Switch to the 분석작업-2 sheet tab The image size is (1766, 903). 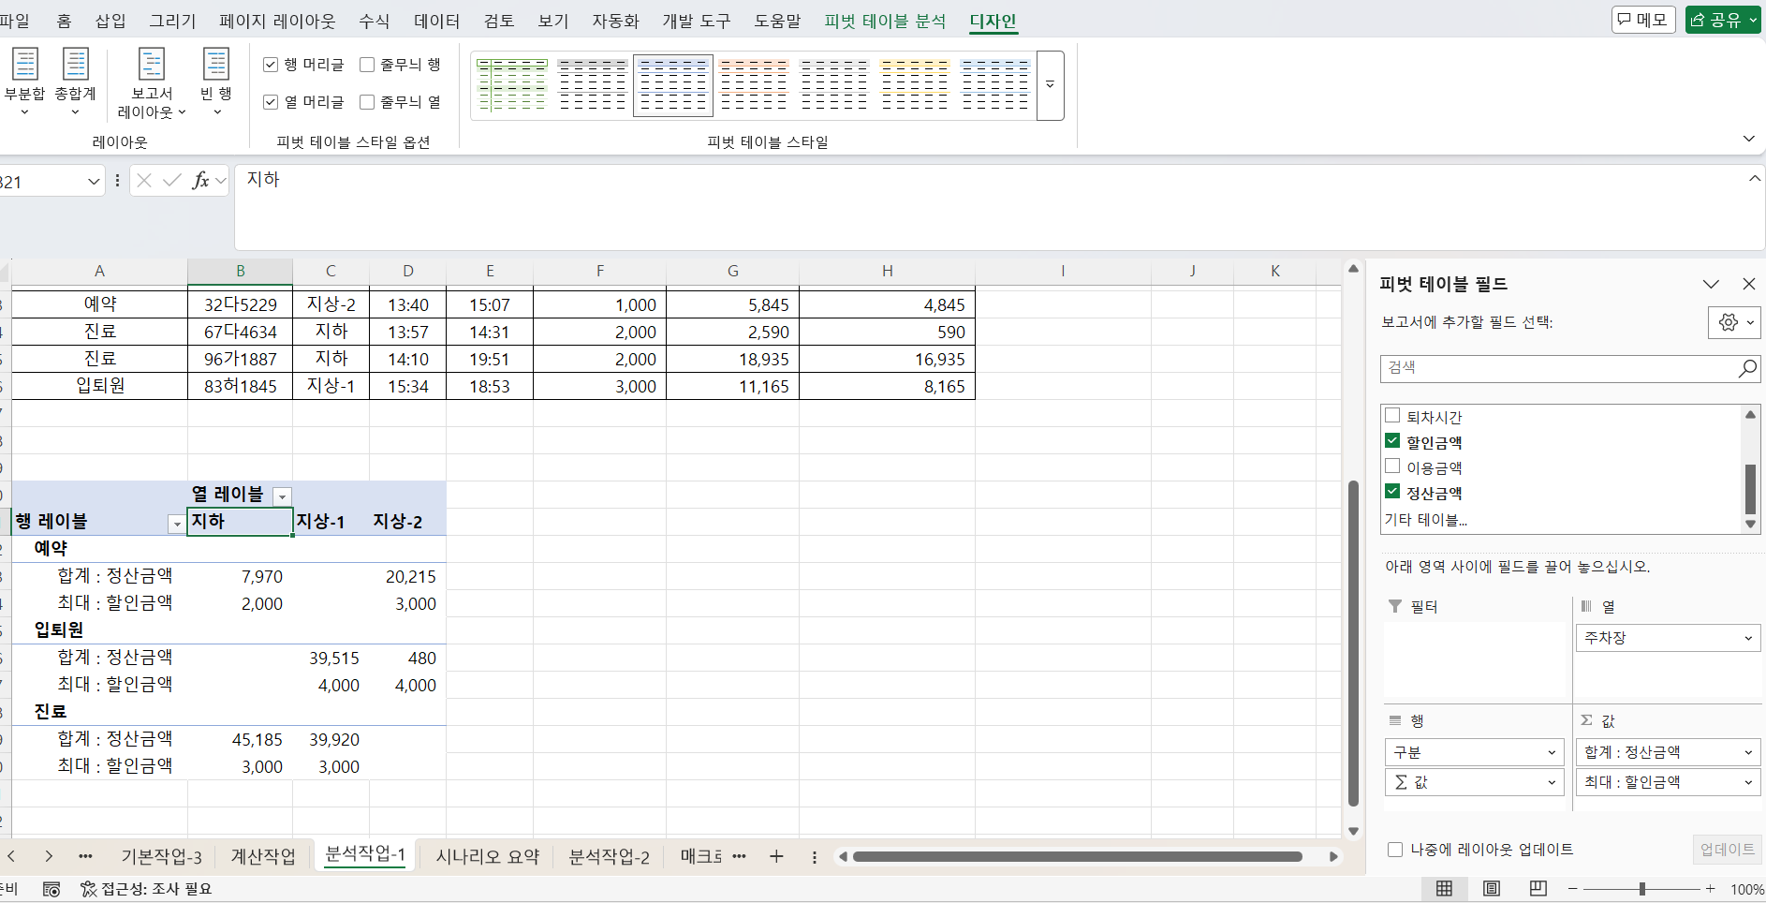click(x=609, y=856)
